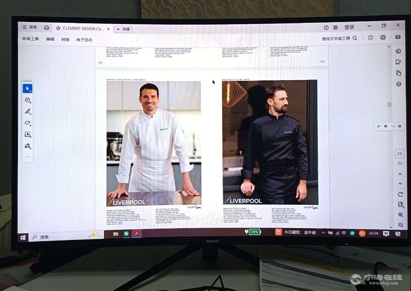Image resolution: width=411 pixels, height=291 pixels.
Task: Open the page display settings icon
Action: pyautogui.click(x=400, y=204)
